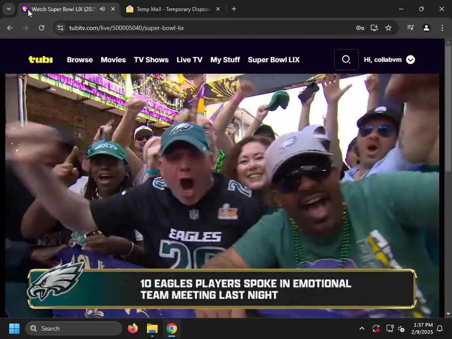Show hidden system tray icons
The image size is (452, 339).
click(x=362, y=328)
